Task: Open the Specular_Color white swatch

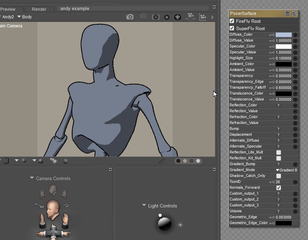Action: click(283, 46)
